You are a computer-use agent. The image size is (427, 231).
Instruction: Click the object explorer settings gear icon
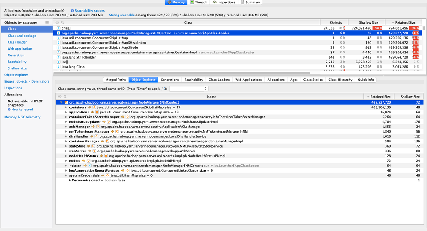coord(60,96)
